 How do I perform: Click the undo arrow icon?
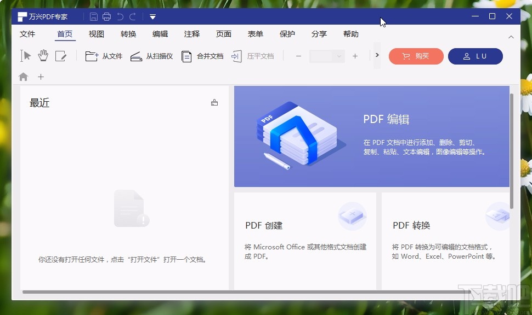coord(120,16)
